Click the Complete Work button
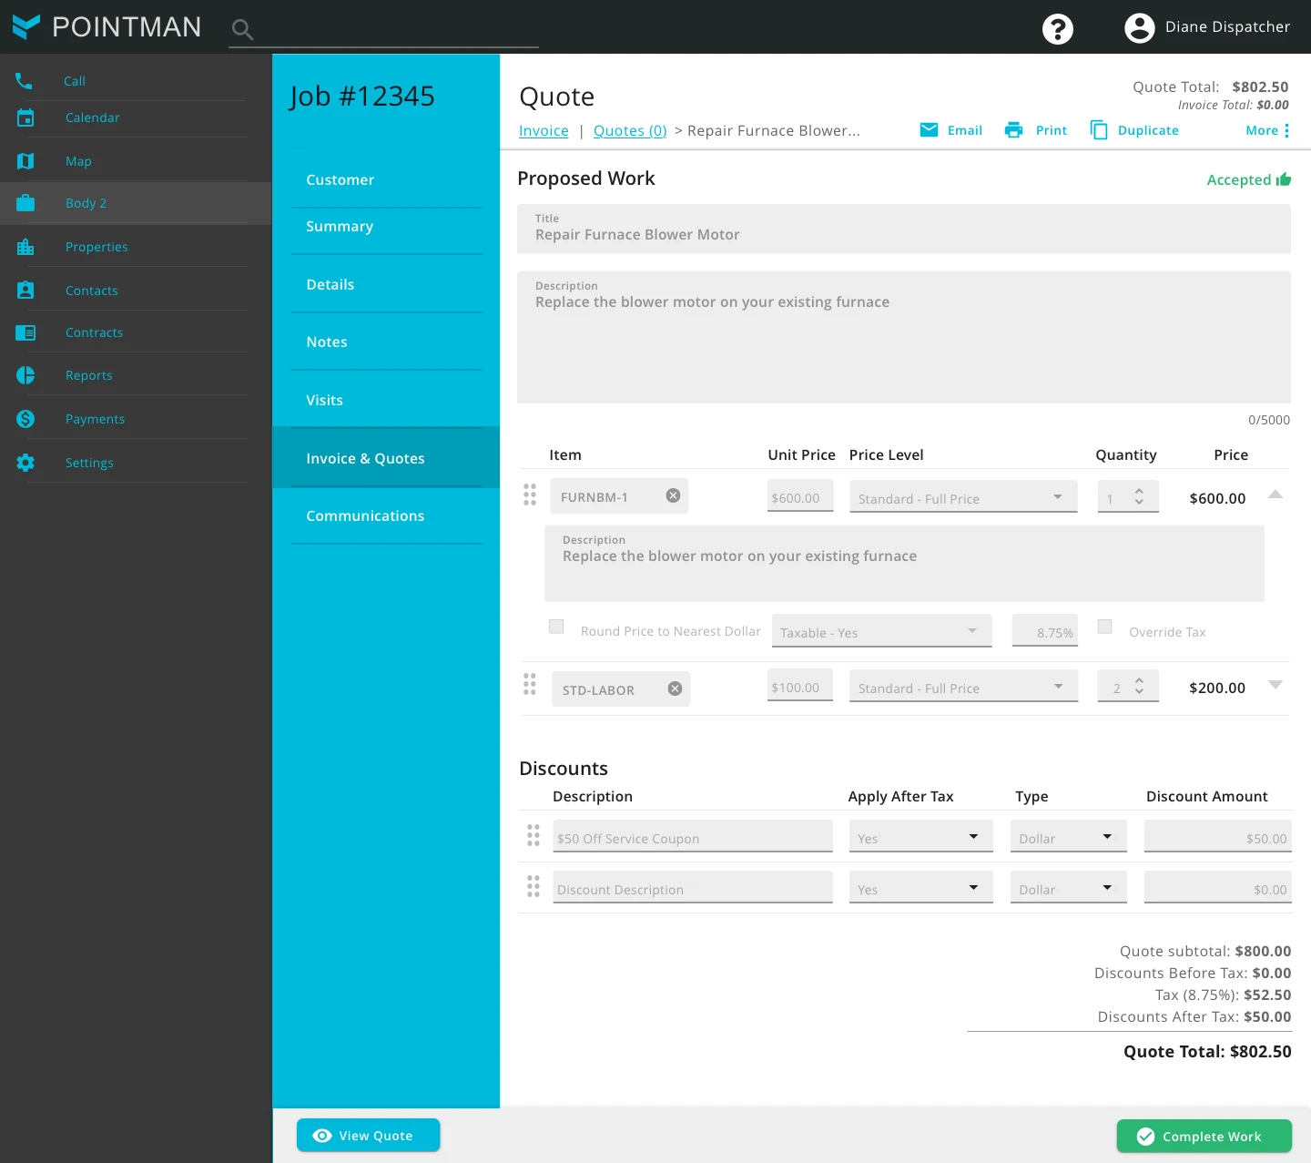This screenshot has width=1311, height=1163. 1204,1136
